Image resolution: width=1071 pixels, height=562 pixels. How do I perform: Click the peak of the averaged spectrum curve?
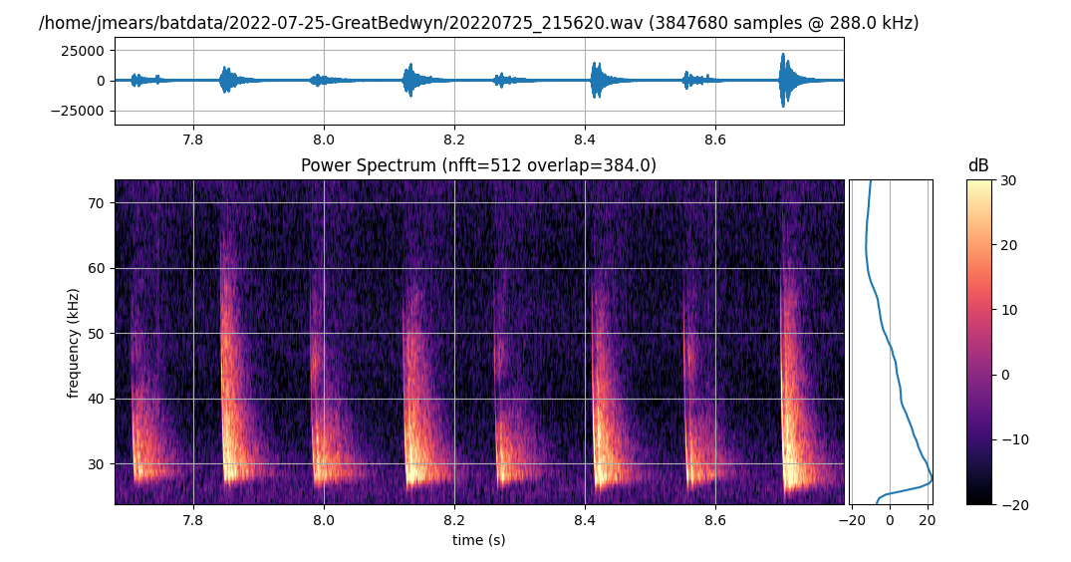(x=931, y=480)
